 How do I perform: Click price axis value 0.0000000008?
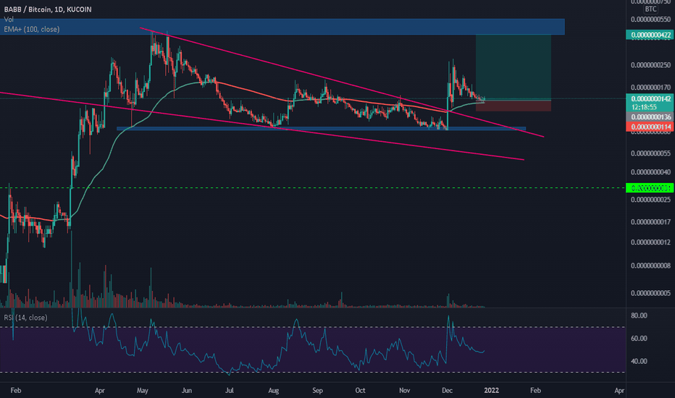[650, 266]
